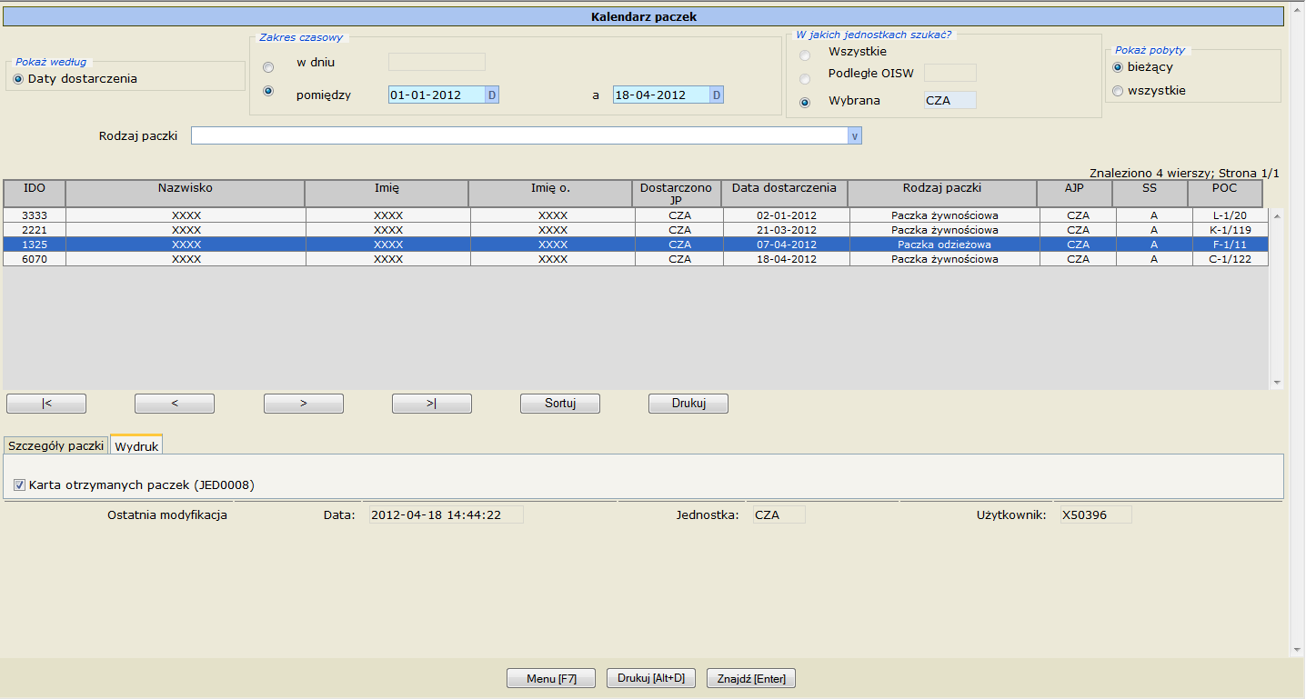Expand the Rodzaj paczki dropdown arrow
1306x699 pixels.
pyautogui.click(x=855, y=135)
